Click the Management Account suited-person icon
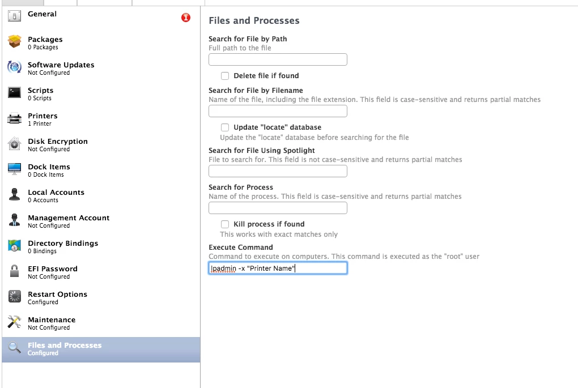Image resolution: width=578 pixels, height=388 pixels. pyautogui.click(x=14, y=220)
